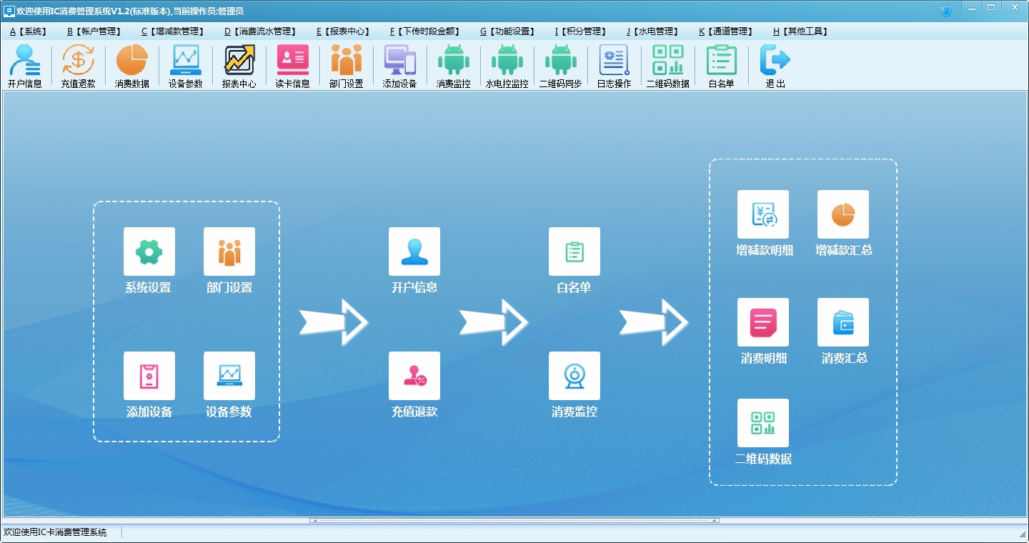Screen dimensions: 1029x543
Task: Select 设备参数 in the toolbar
Action: click(x=186, y=66)
